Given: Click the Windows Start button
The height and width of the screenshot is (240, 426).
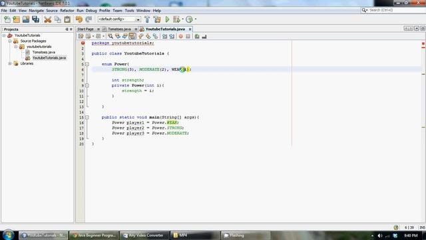Looking at the screenshot, I should (x=8, y=235).
